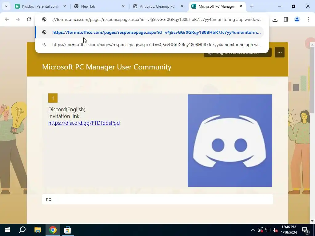Click the Chrome taskbar icon
The width and height of the screenshot is (315, 236).
pyautogui.click(x=53, y=230)
